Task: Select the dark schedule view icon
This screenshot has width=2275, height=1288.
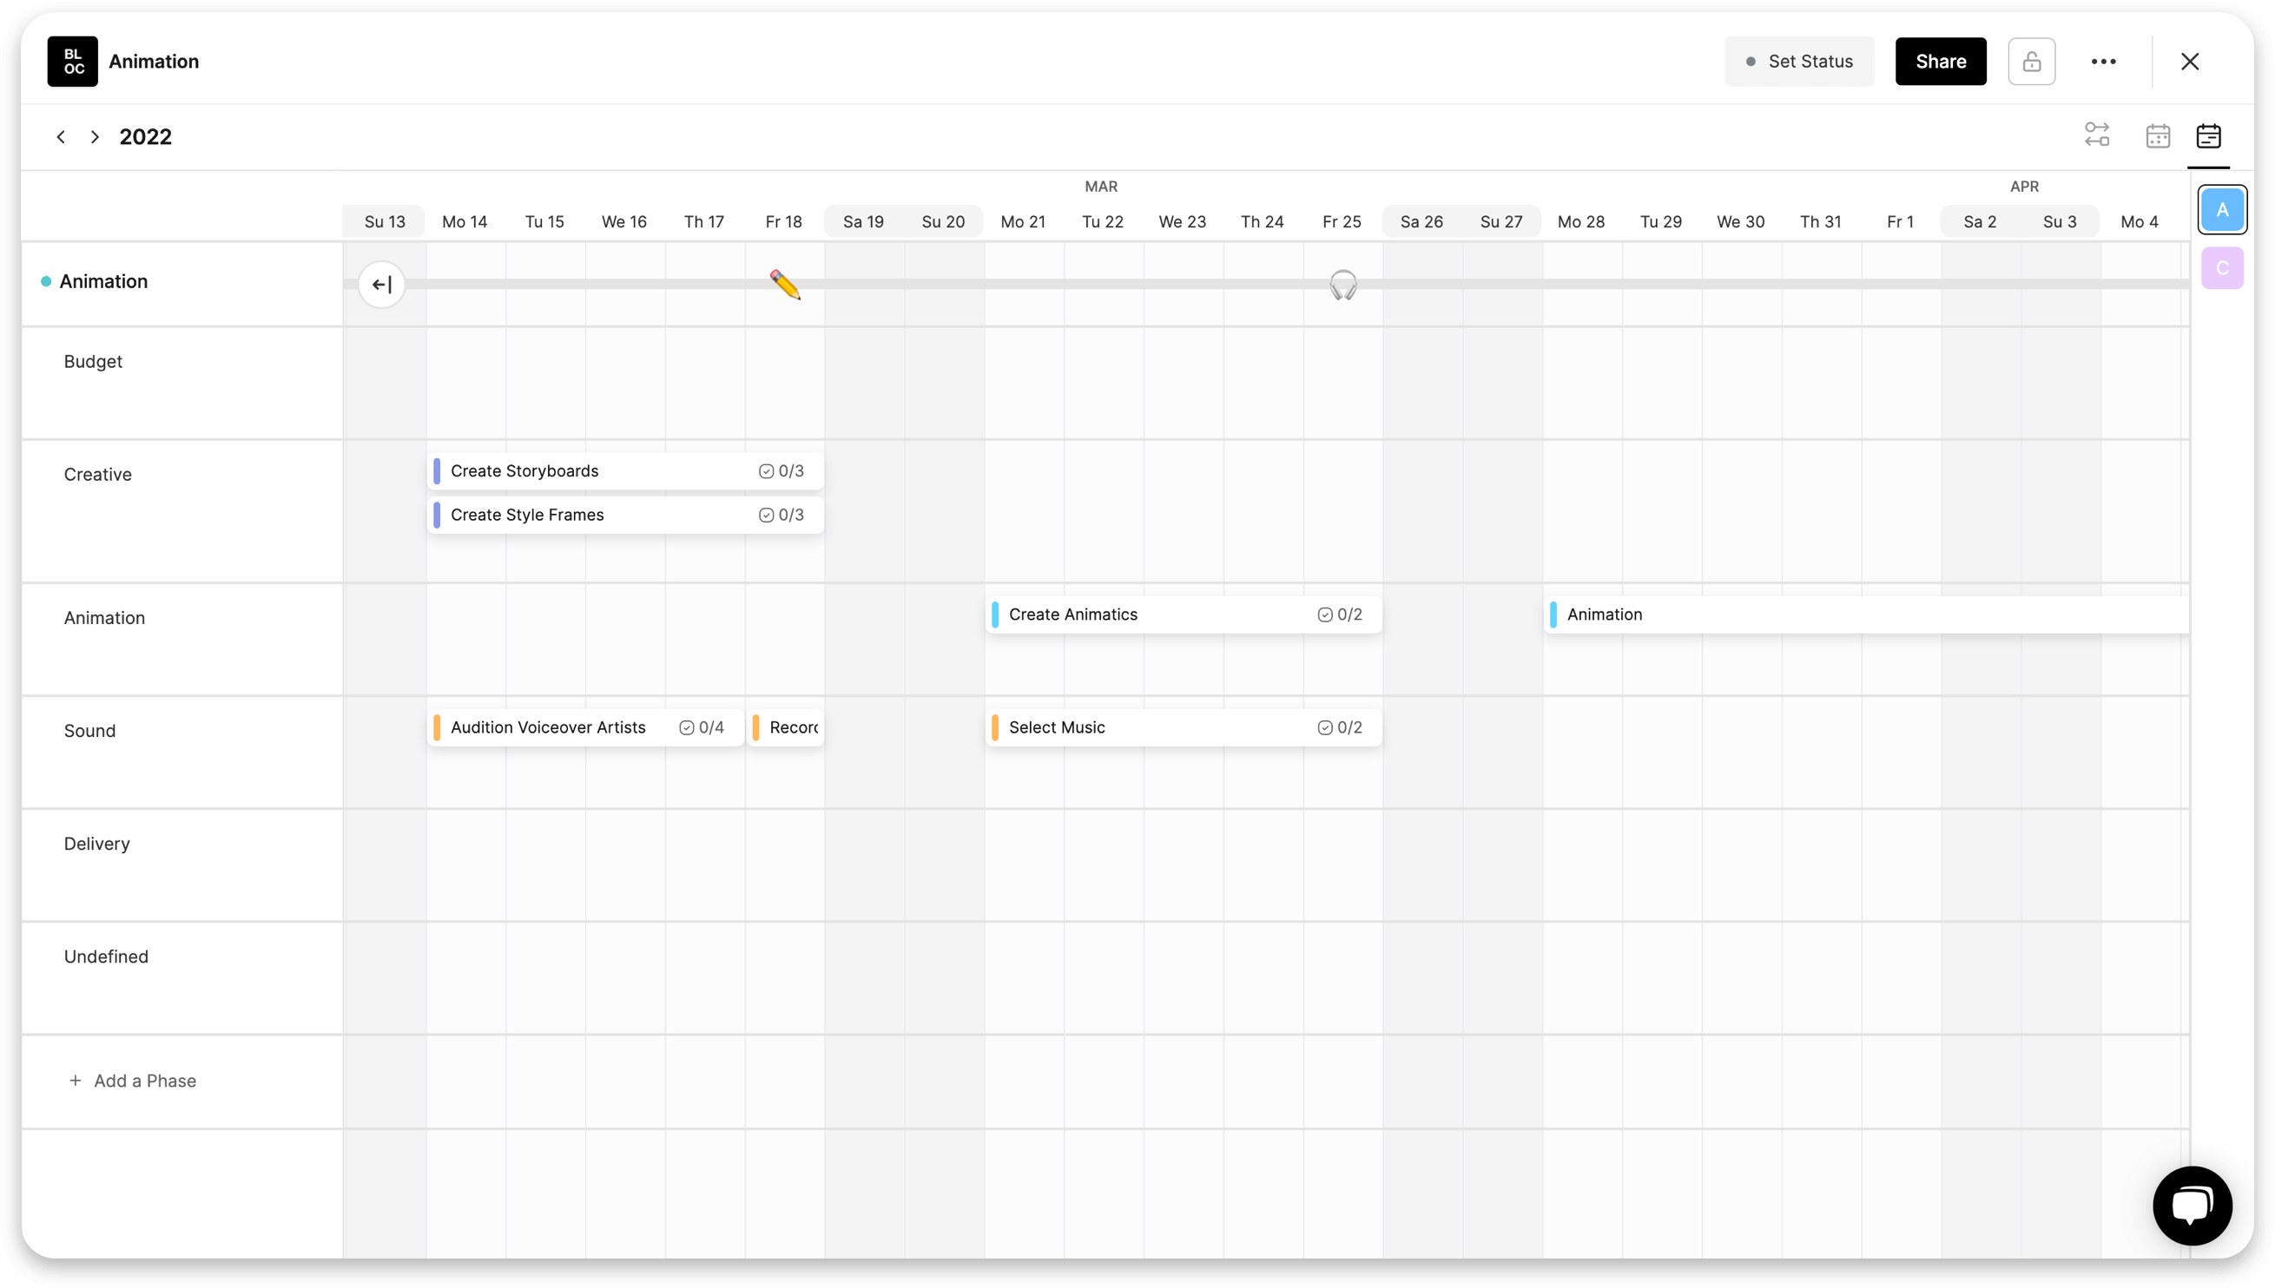Action: click(2210, 135)
